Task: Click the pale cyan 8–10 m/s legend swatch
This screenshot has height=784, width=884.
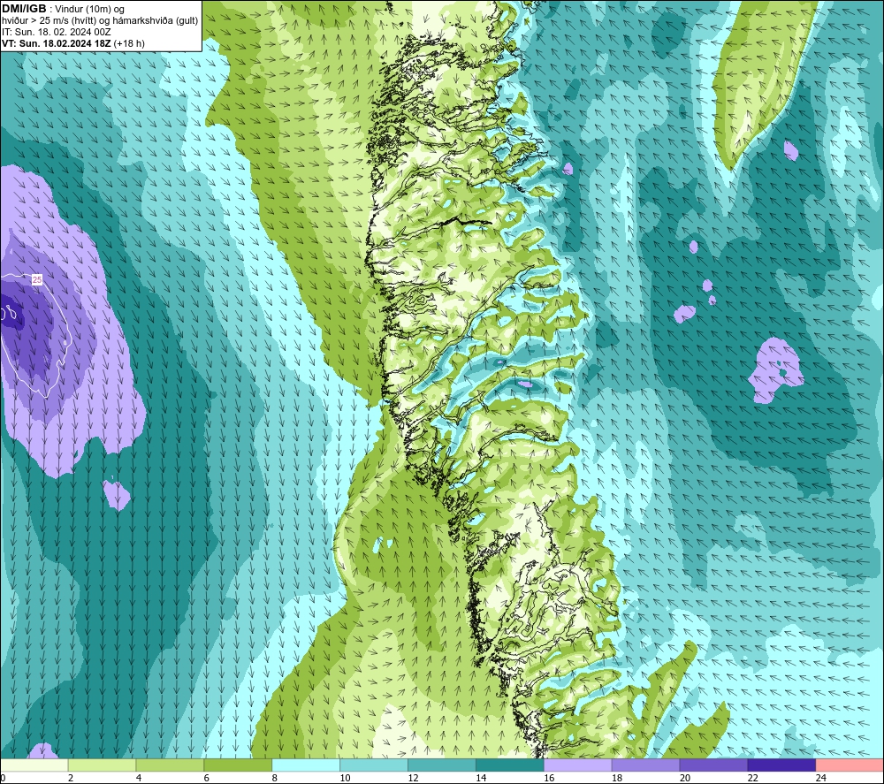Action: pos(306,765)
